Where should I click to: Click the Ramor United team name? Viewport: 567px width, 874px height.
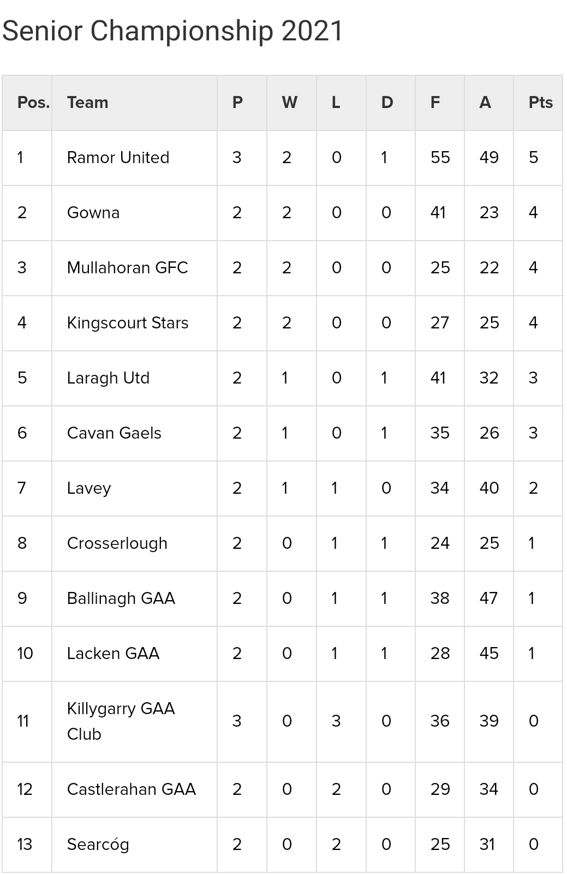tap(118, 158)
